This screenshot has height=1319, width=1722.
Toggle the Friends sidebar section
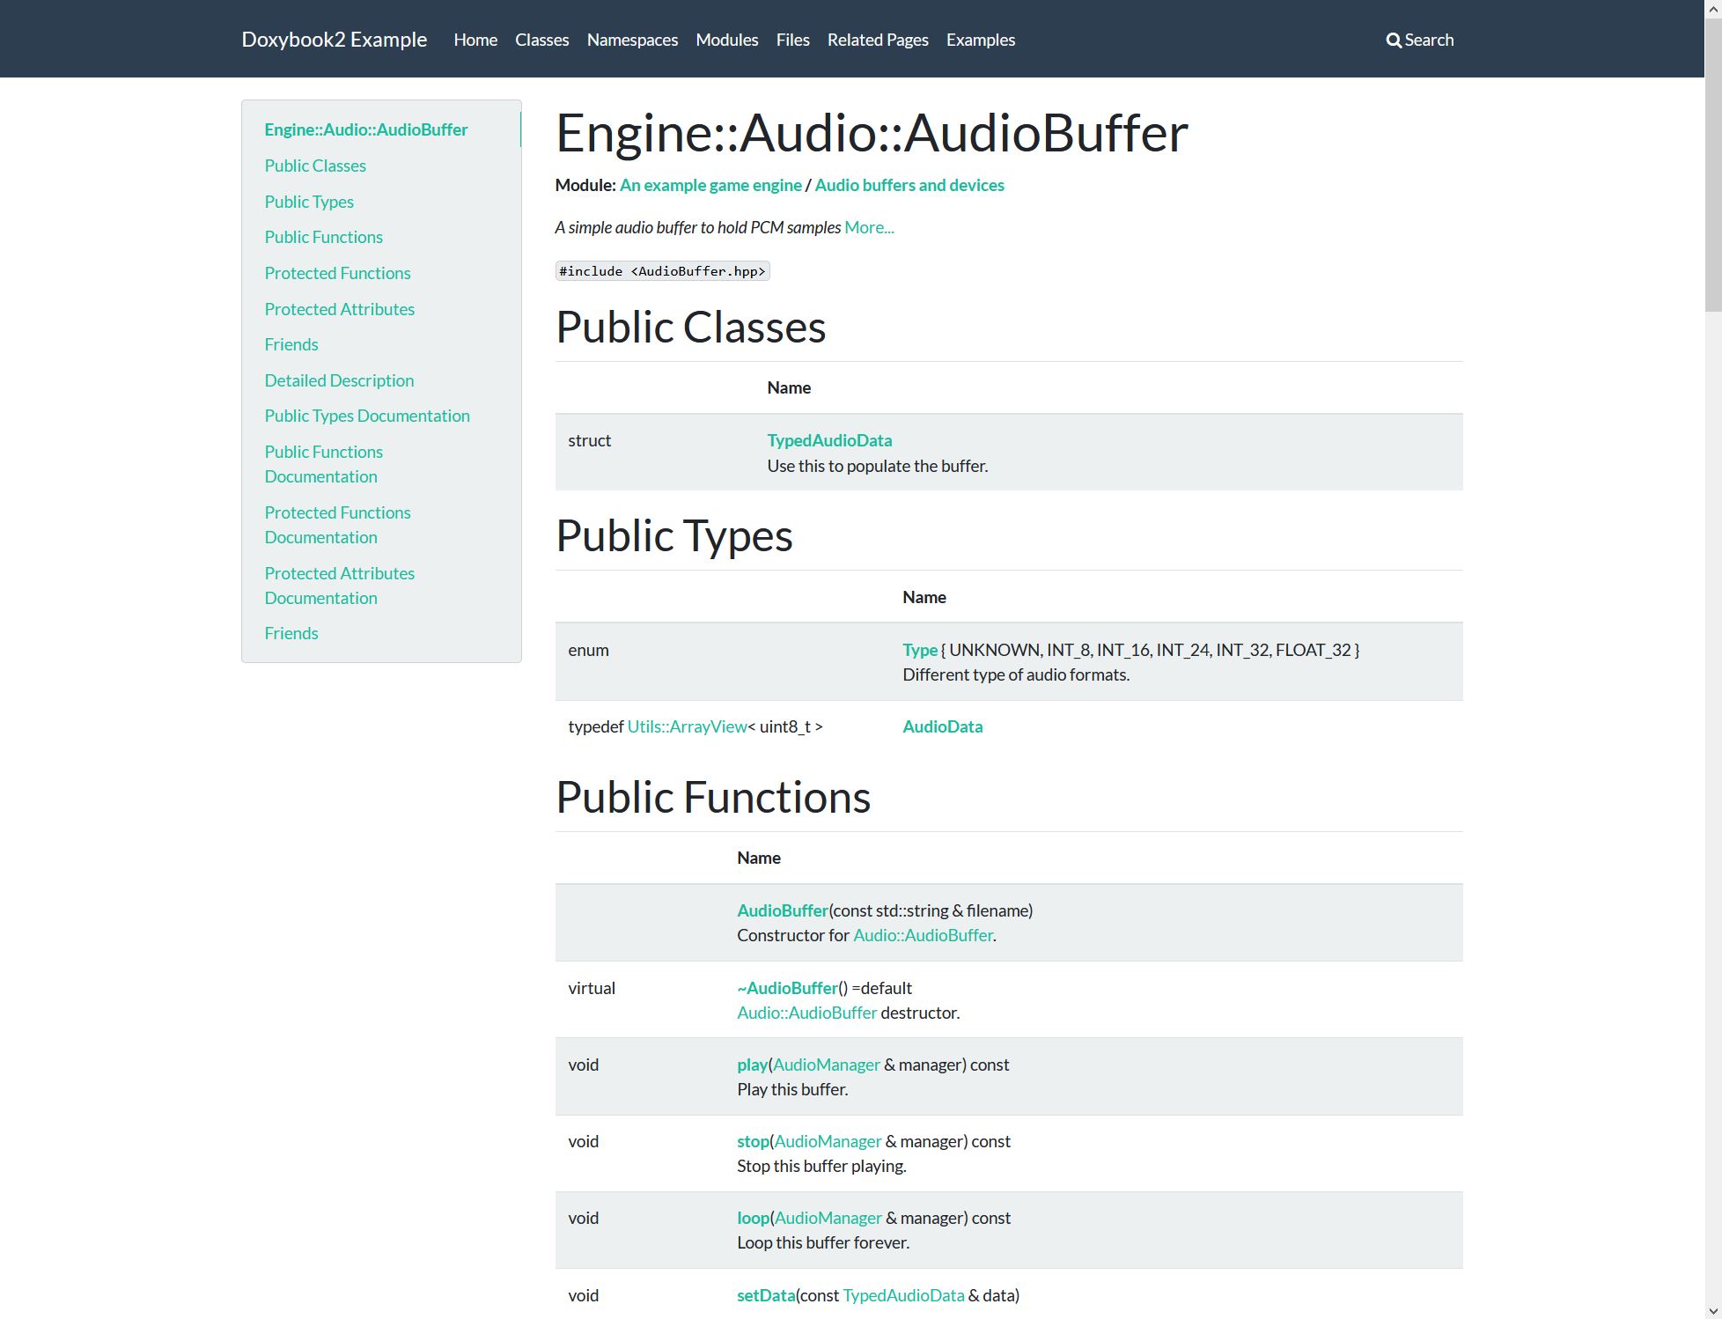pos(291,343)
